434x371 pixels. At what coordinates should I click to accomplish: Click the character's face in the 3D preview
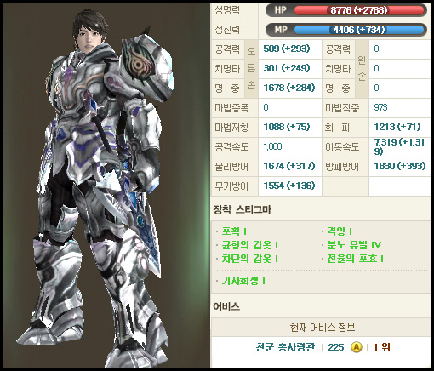pyautogui.click(x=89, y=37)
